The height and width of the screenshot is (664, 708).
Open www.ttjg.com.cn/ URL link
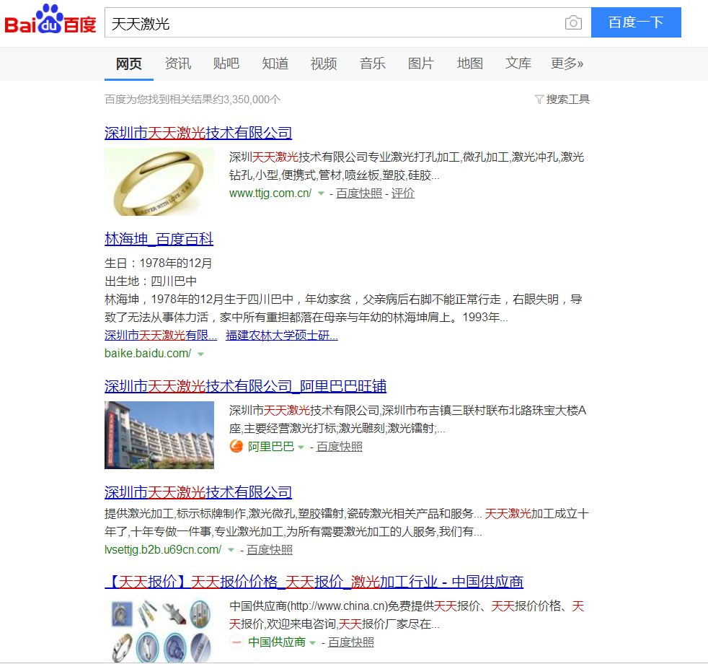[x=270, y=193]
